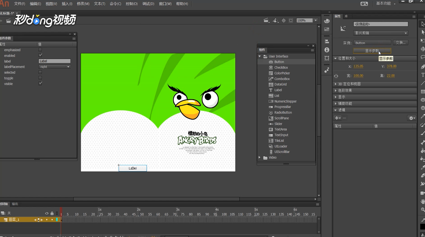This screenshot has width=425, height=237.
Task: Select the Subselection arrow tool
Action: (x=423, y=32)
